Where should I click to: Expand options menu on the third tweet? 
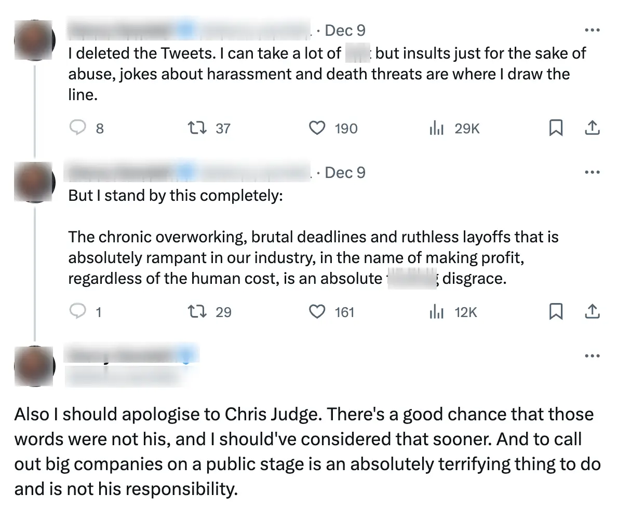(592, 355)
